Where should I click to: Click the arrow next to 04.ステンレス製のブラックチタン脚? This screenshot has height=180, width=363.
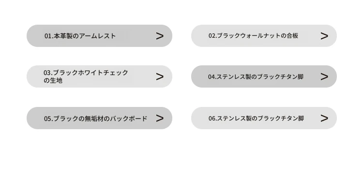pos(324,76)
